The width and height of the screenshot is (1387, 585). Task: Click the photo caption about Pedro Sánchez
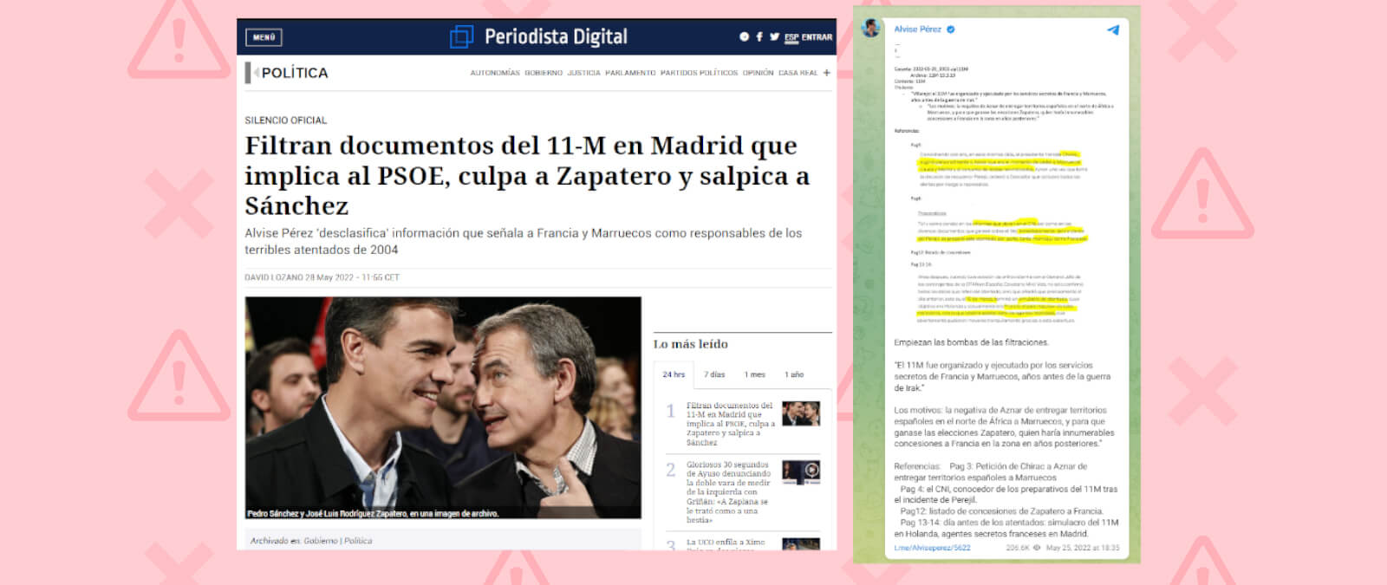[373, 514]
